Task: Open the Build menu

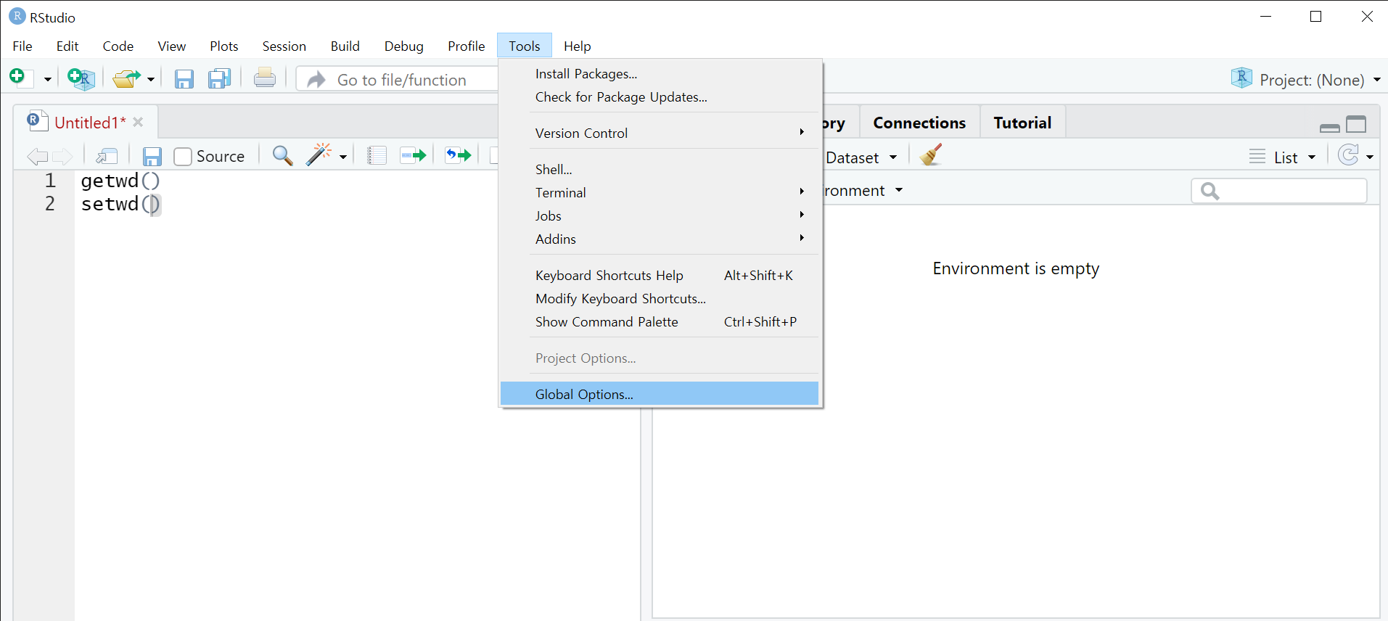Action: (x=345, y=46)
